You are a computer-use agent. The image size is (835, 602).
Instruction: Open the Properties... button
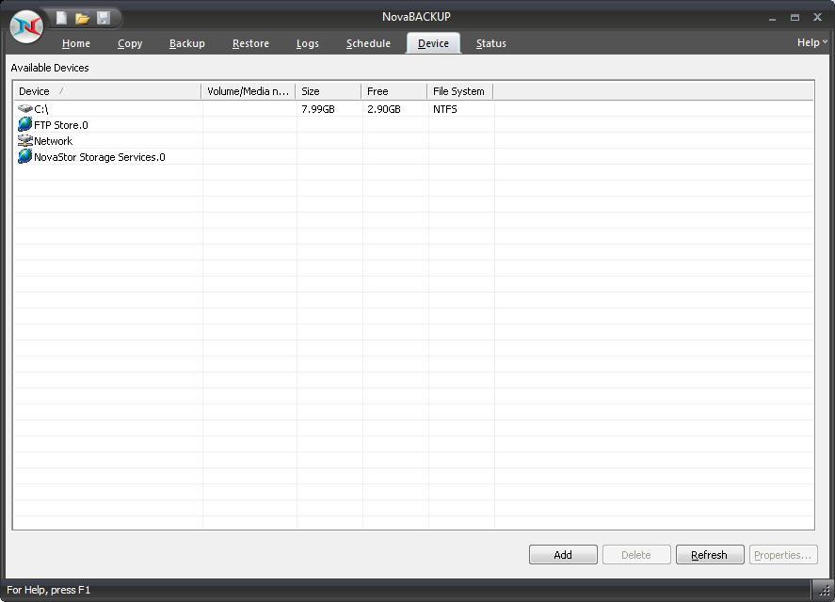click(x=783, y=555)
